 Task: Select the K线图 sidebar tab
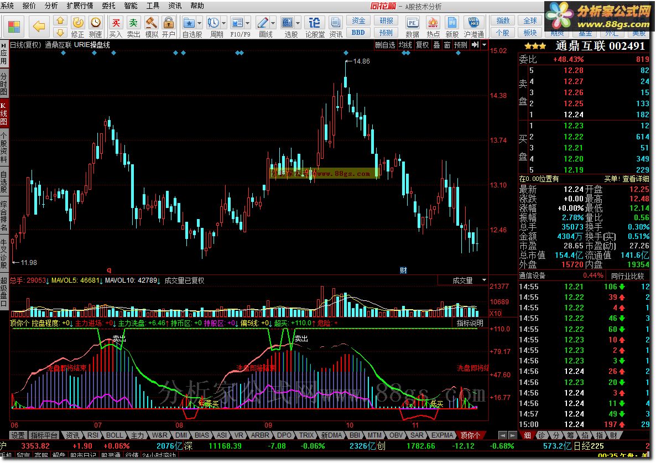[4, 114]
